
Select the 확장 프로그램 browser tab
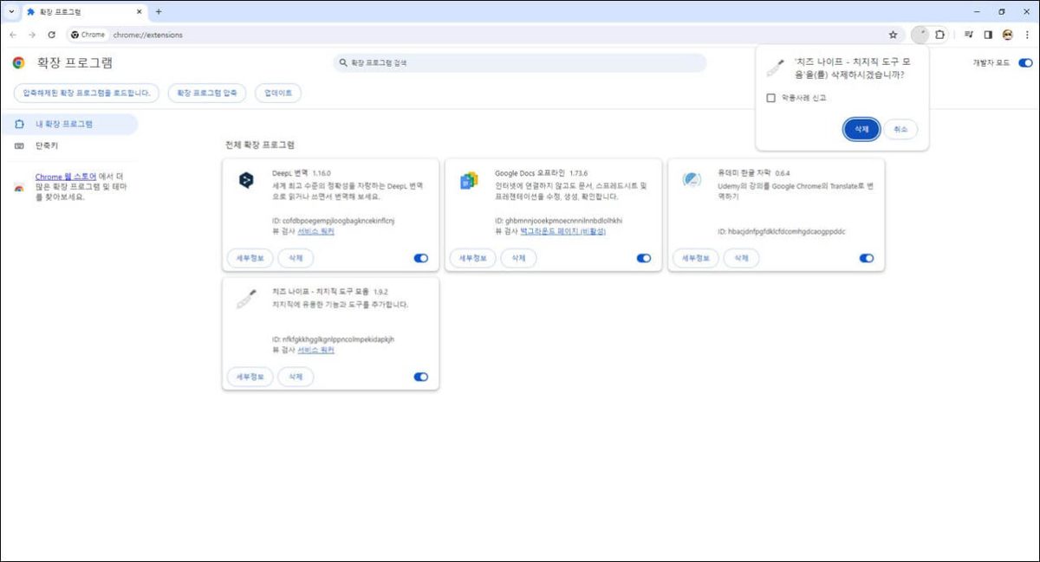click(x=84, y=11)
